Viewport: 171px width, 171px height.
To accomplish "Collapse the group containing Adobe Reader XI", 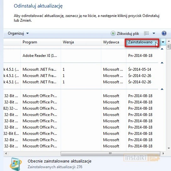I will point(162,49).
